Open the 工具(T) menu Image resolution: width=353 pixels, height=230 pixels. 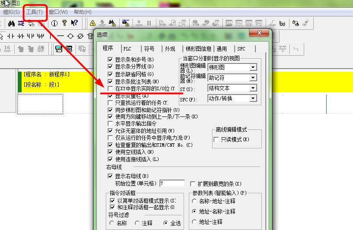(x=34, y=12)
